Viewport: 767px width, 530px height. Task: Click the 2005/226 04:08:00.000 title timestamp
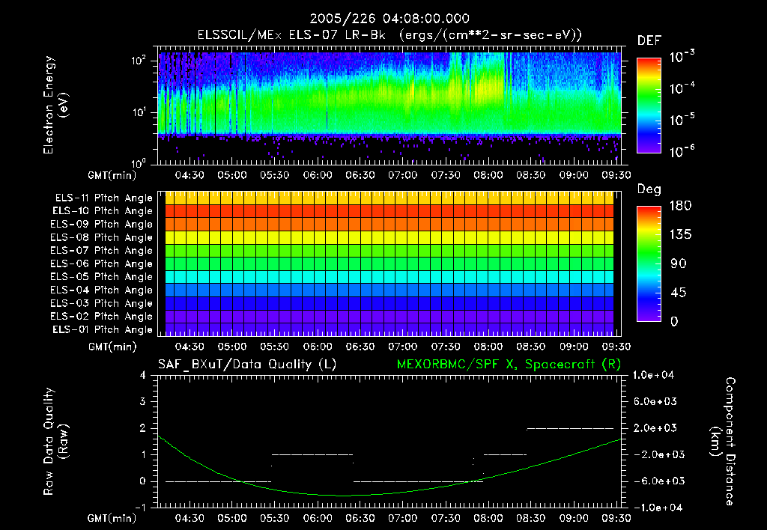click(389, 19)
